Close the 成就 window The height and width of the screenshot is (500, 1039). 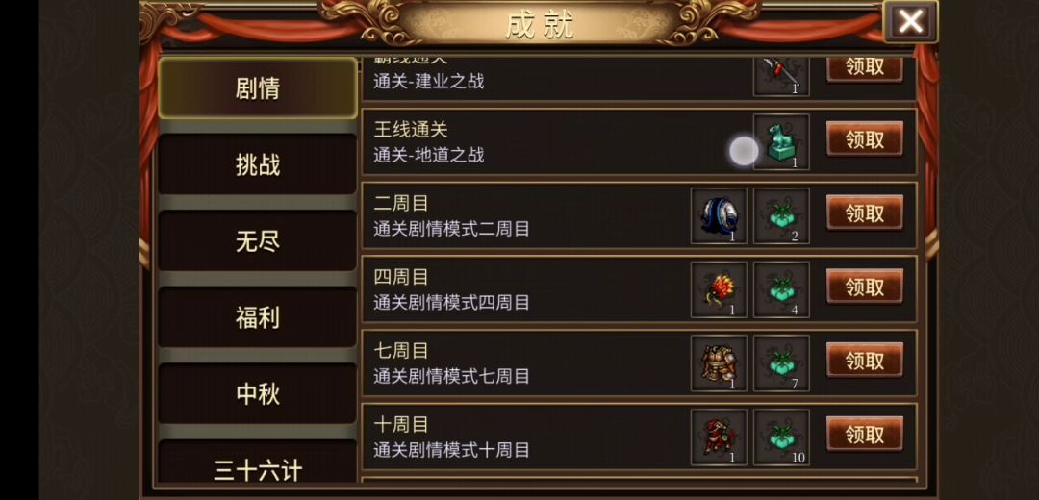[910, 22]
